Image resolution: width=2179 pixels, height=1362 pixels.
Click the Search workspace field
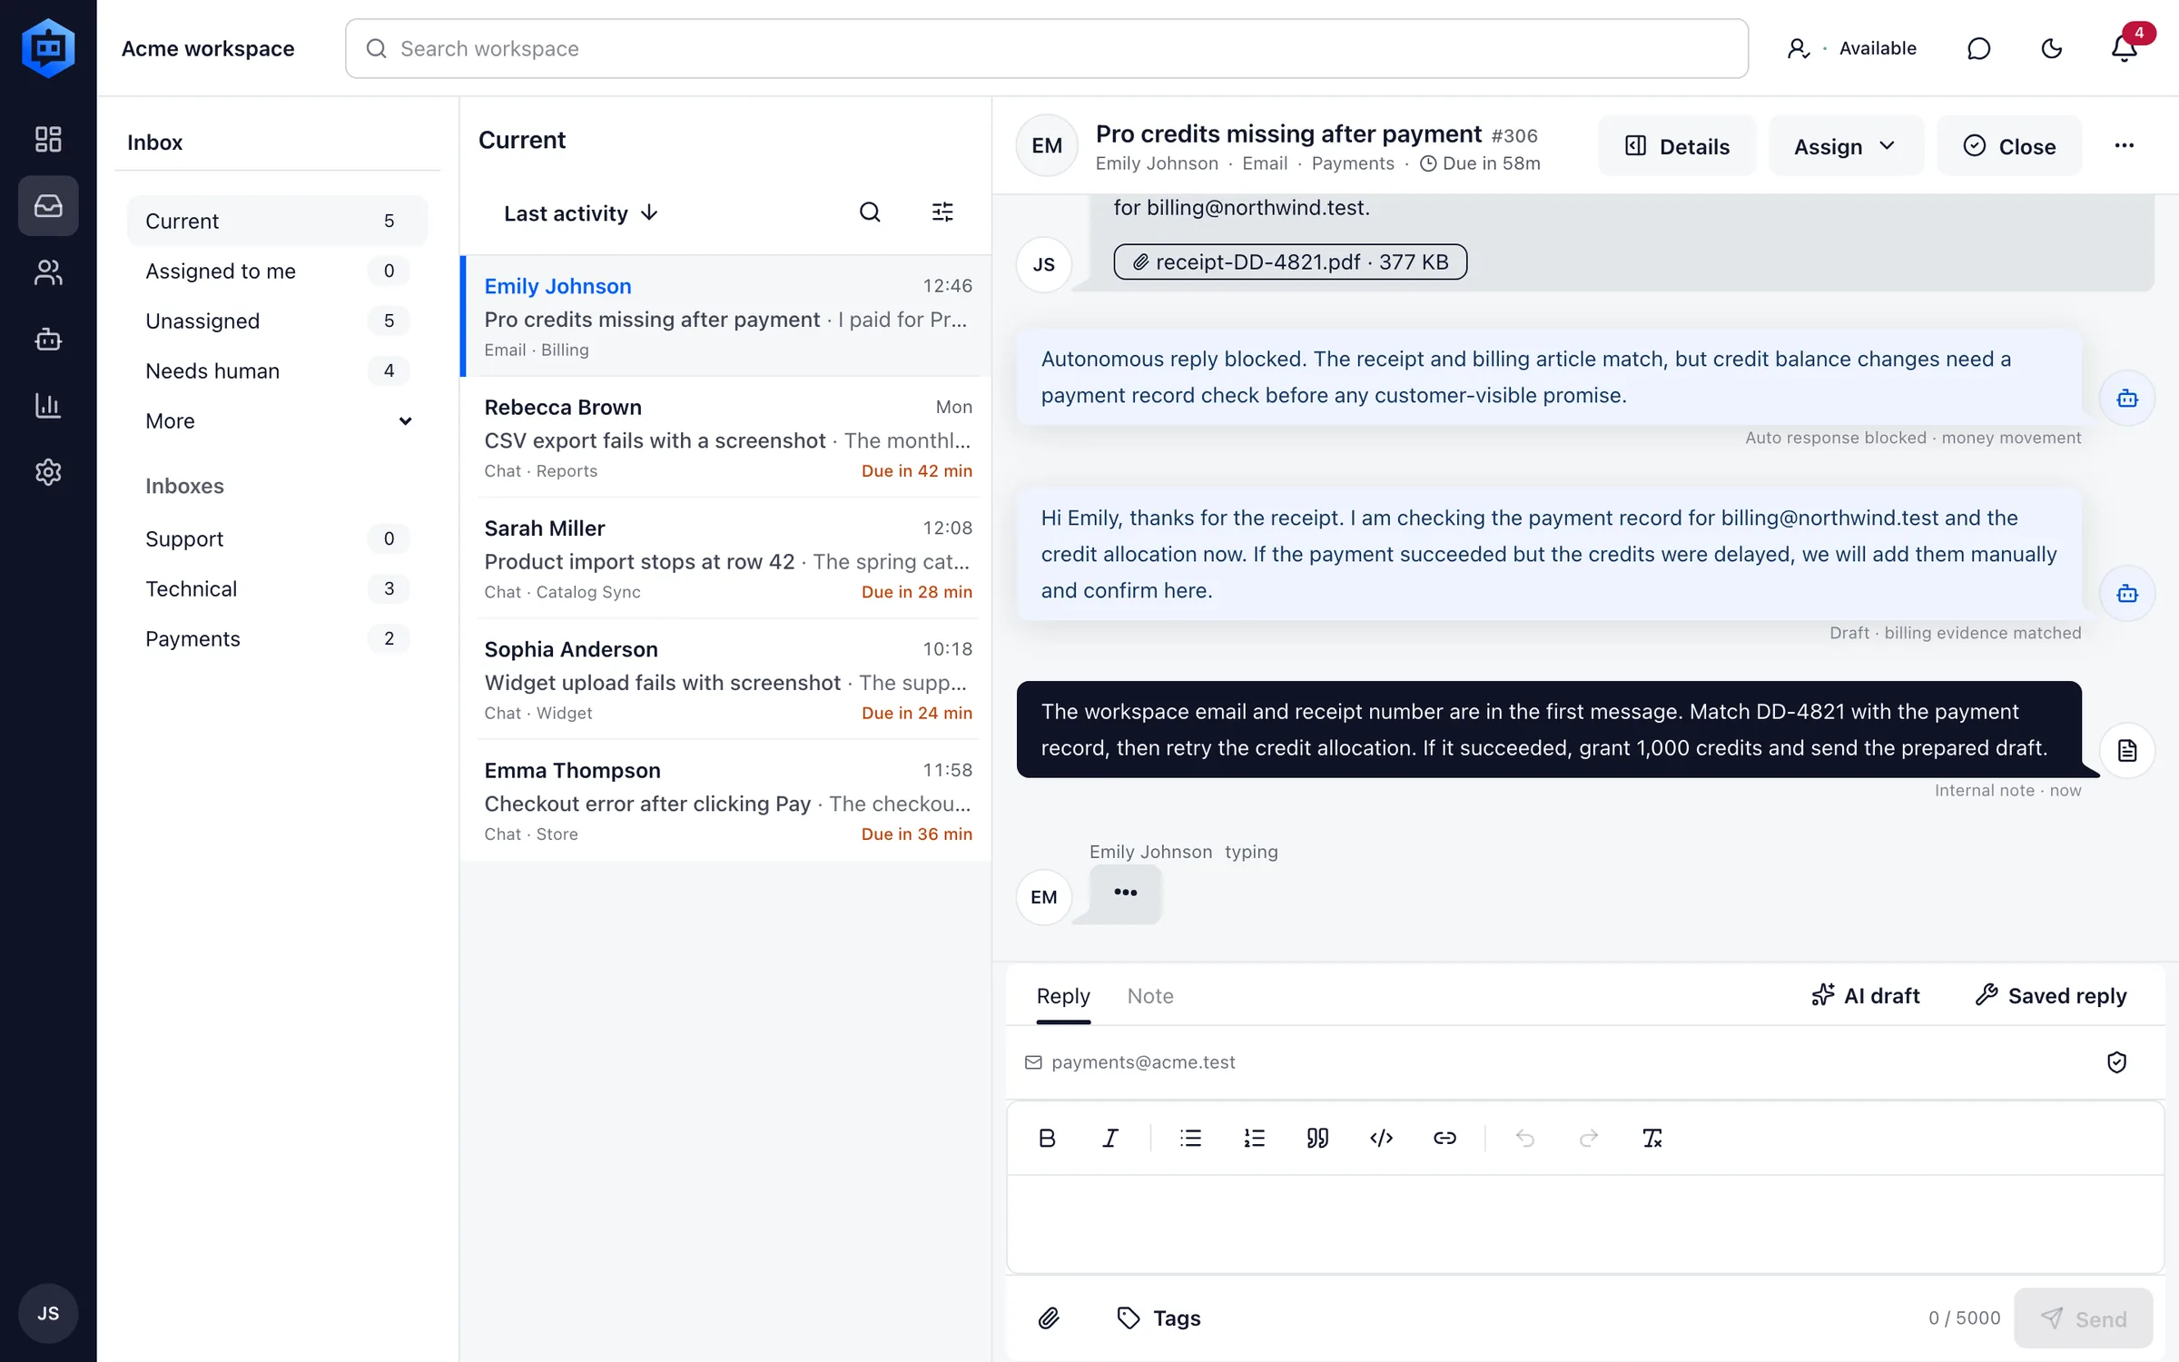[1046, 49]
